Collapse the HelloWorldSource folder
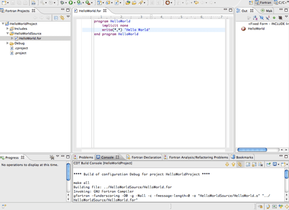289x210 pixels. [8, 34]
